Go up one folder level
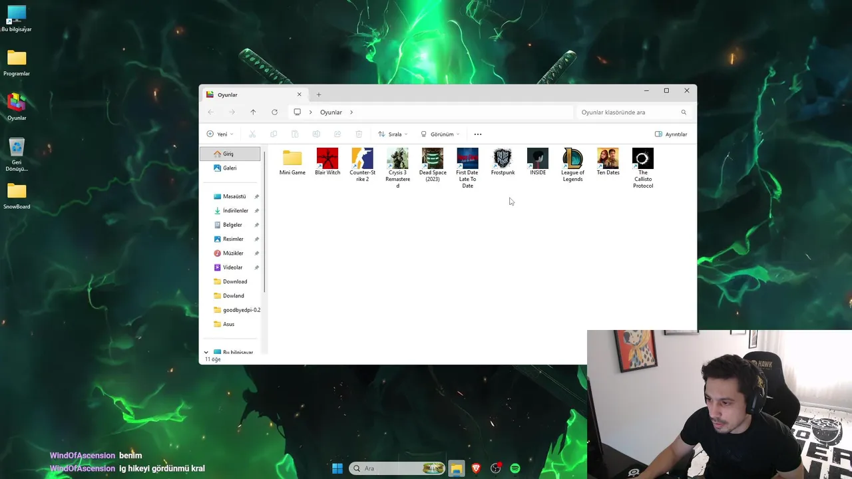This screenshot has width=852, height=479. pos(253,112)
